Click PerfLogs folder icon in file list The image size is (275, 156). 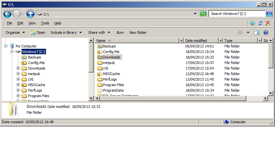coord(100,79)
